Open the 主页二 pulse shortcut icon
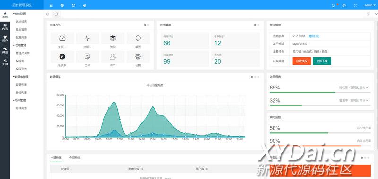Image resolution: width=378 pixels, height=179 pixels. click(87, 38)
